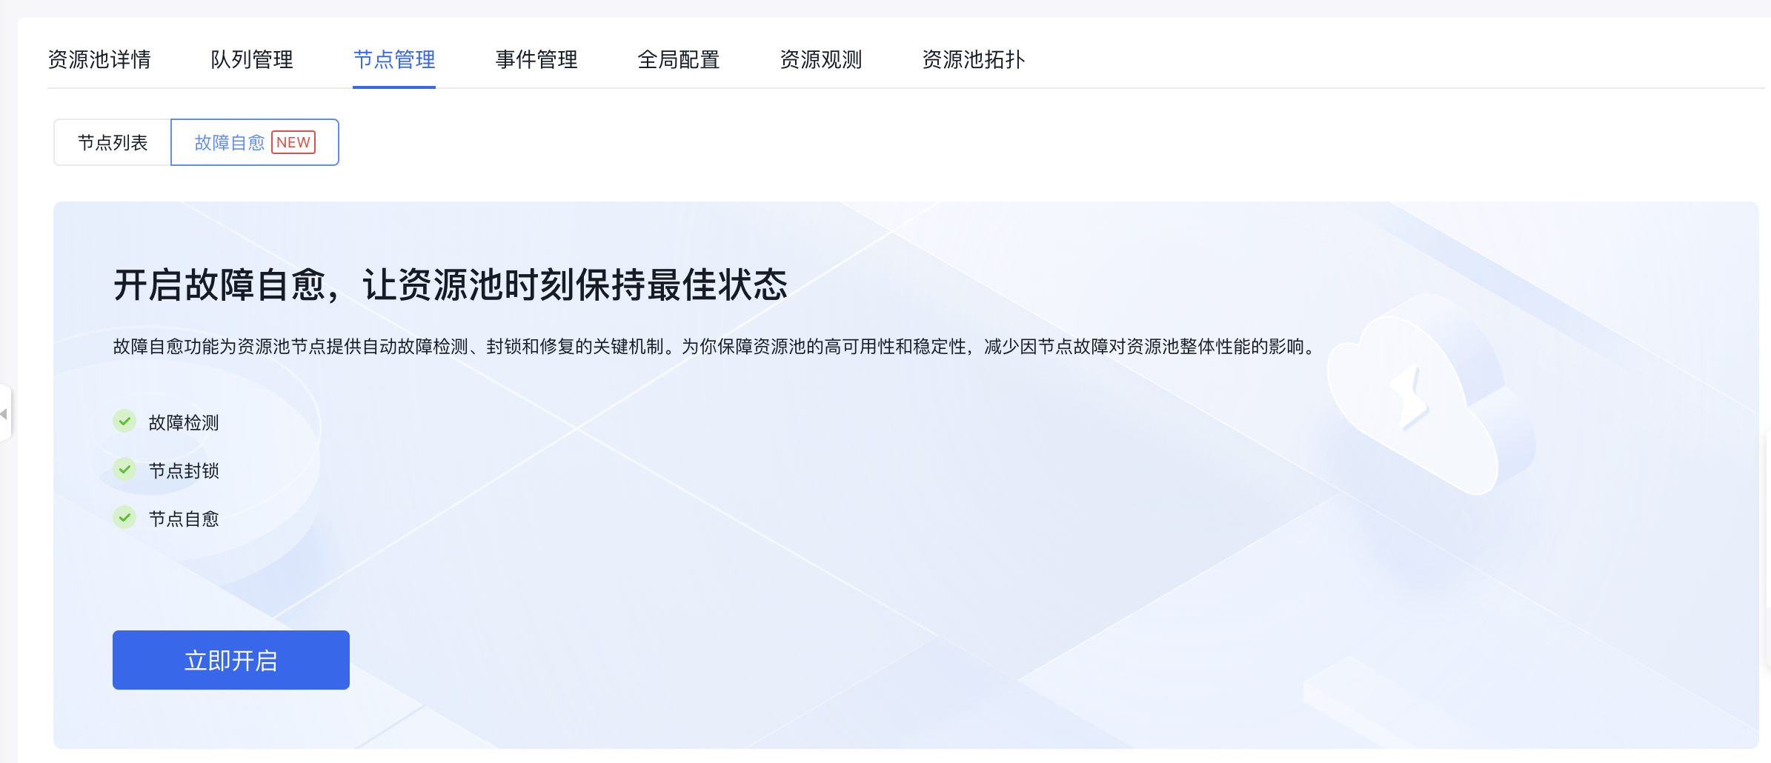This screenshot has width=1771, height=763.
Task: Click the description paragraph starting 故障自愈功能为资源池节点
Action: (x=716, y=347)
